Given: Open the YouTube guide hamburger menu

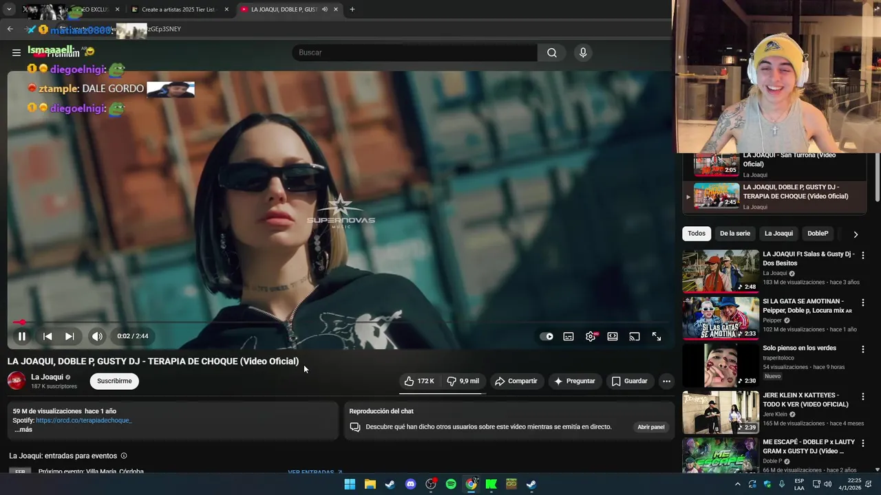Looking at the screenshot, I should pos(16,53).
